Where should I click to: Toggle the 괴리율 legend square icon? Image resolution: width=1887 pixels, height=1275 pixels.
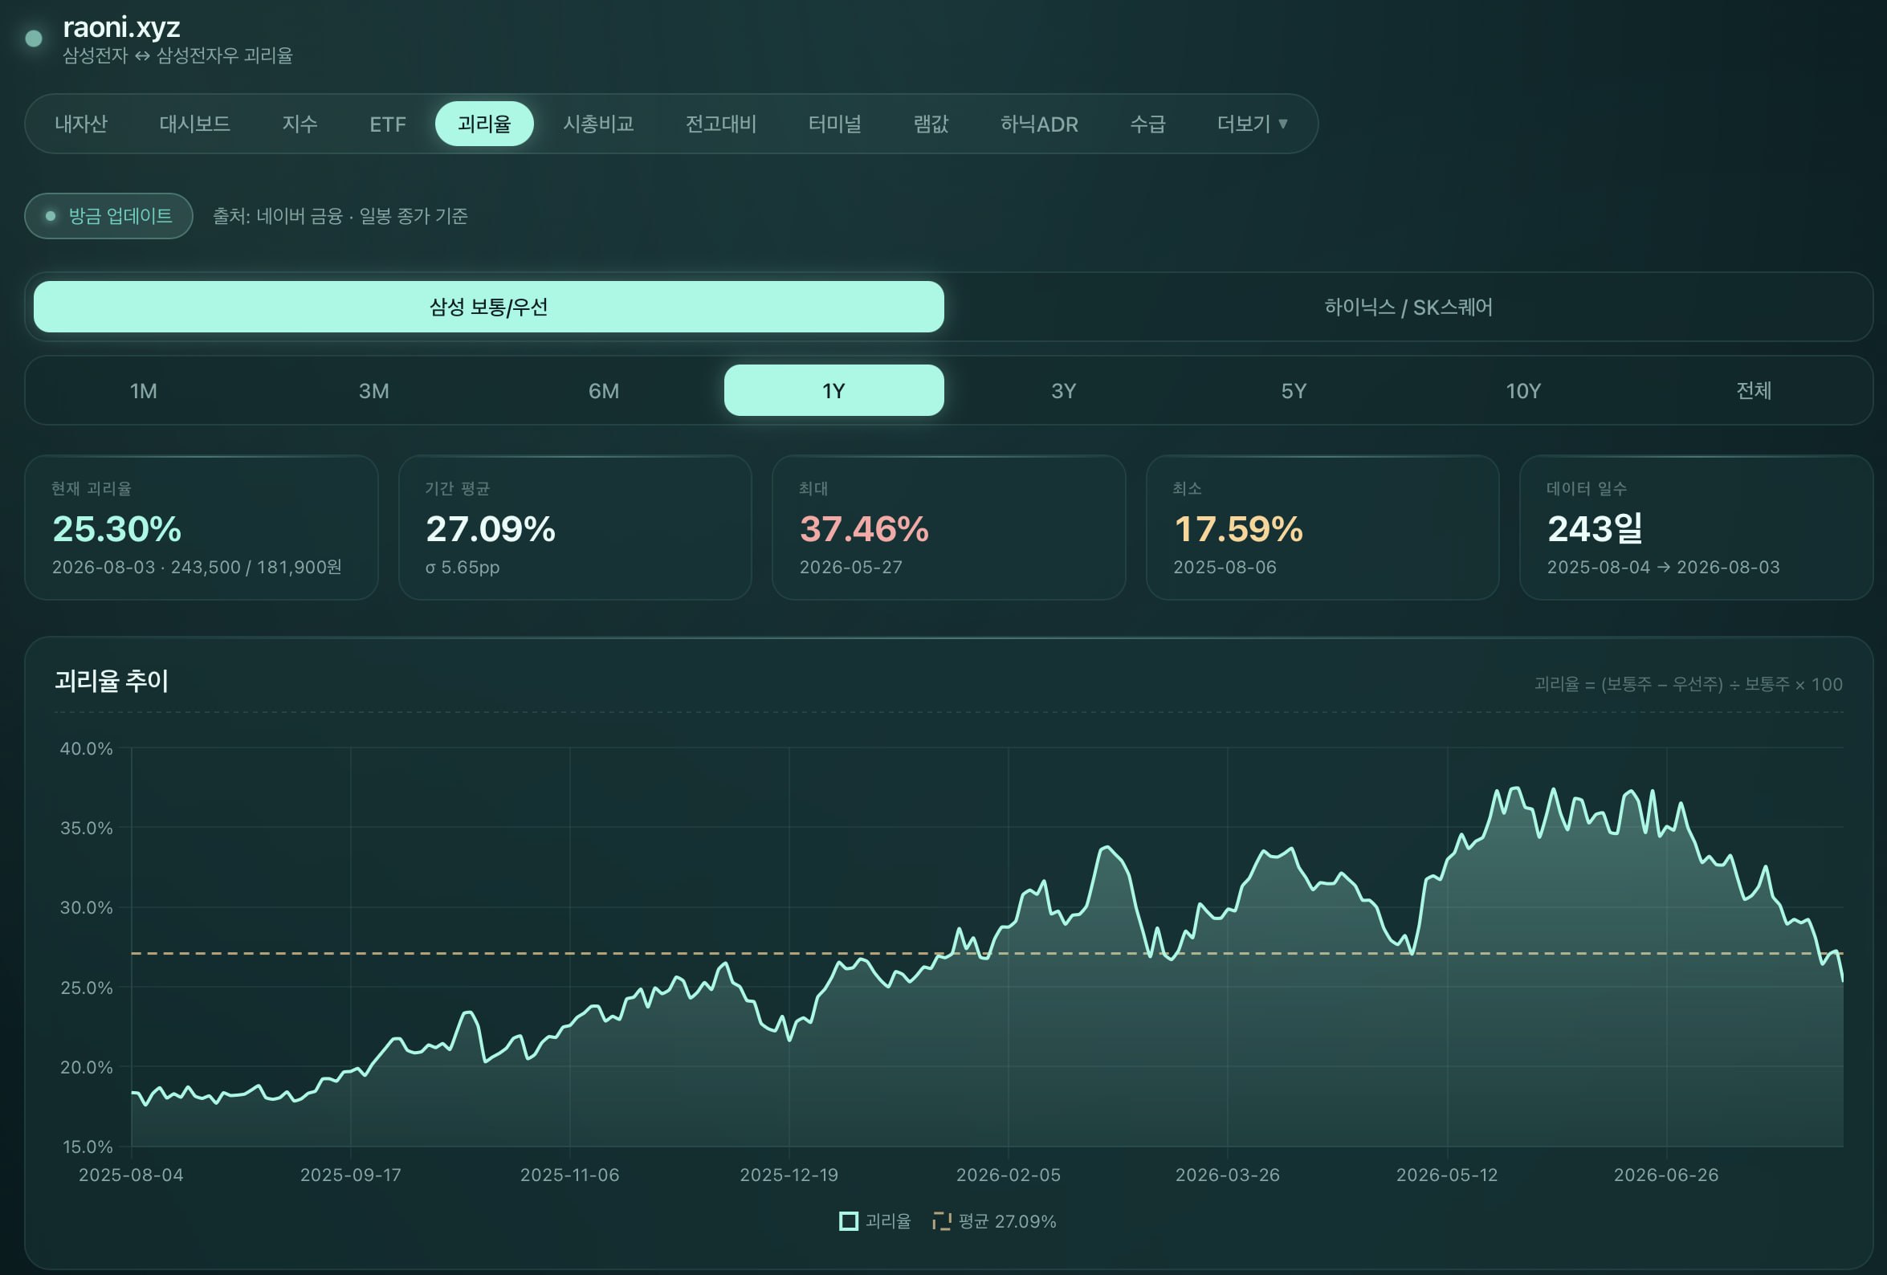[848, 1221]
